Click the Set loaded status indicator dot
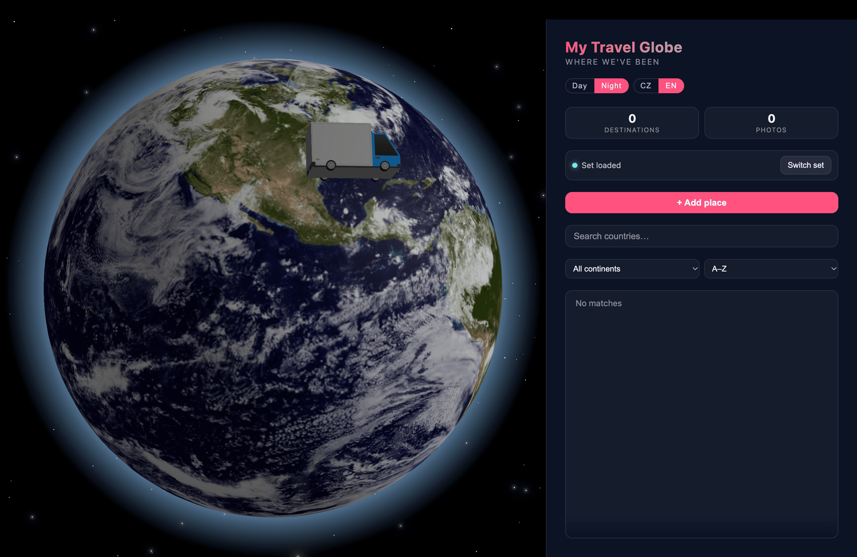The image size is (857, 557). (x=575, y=165)
